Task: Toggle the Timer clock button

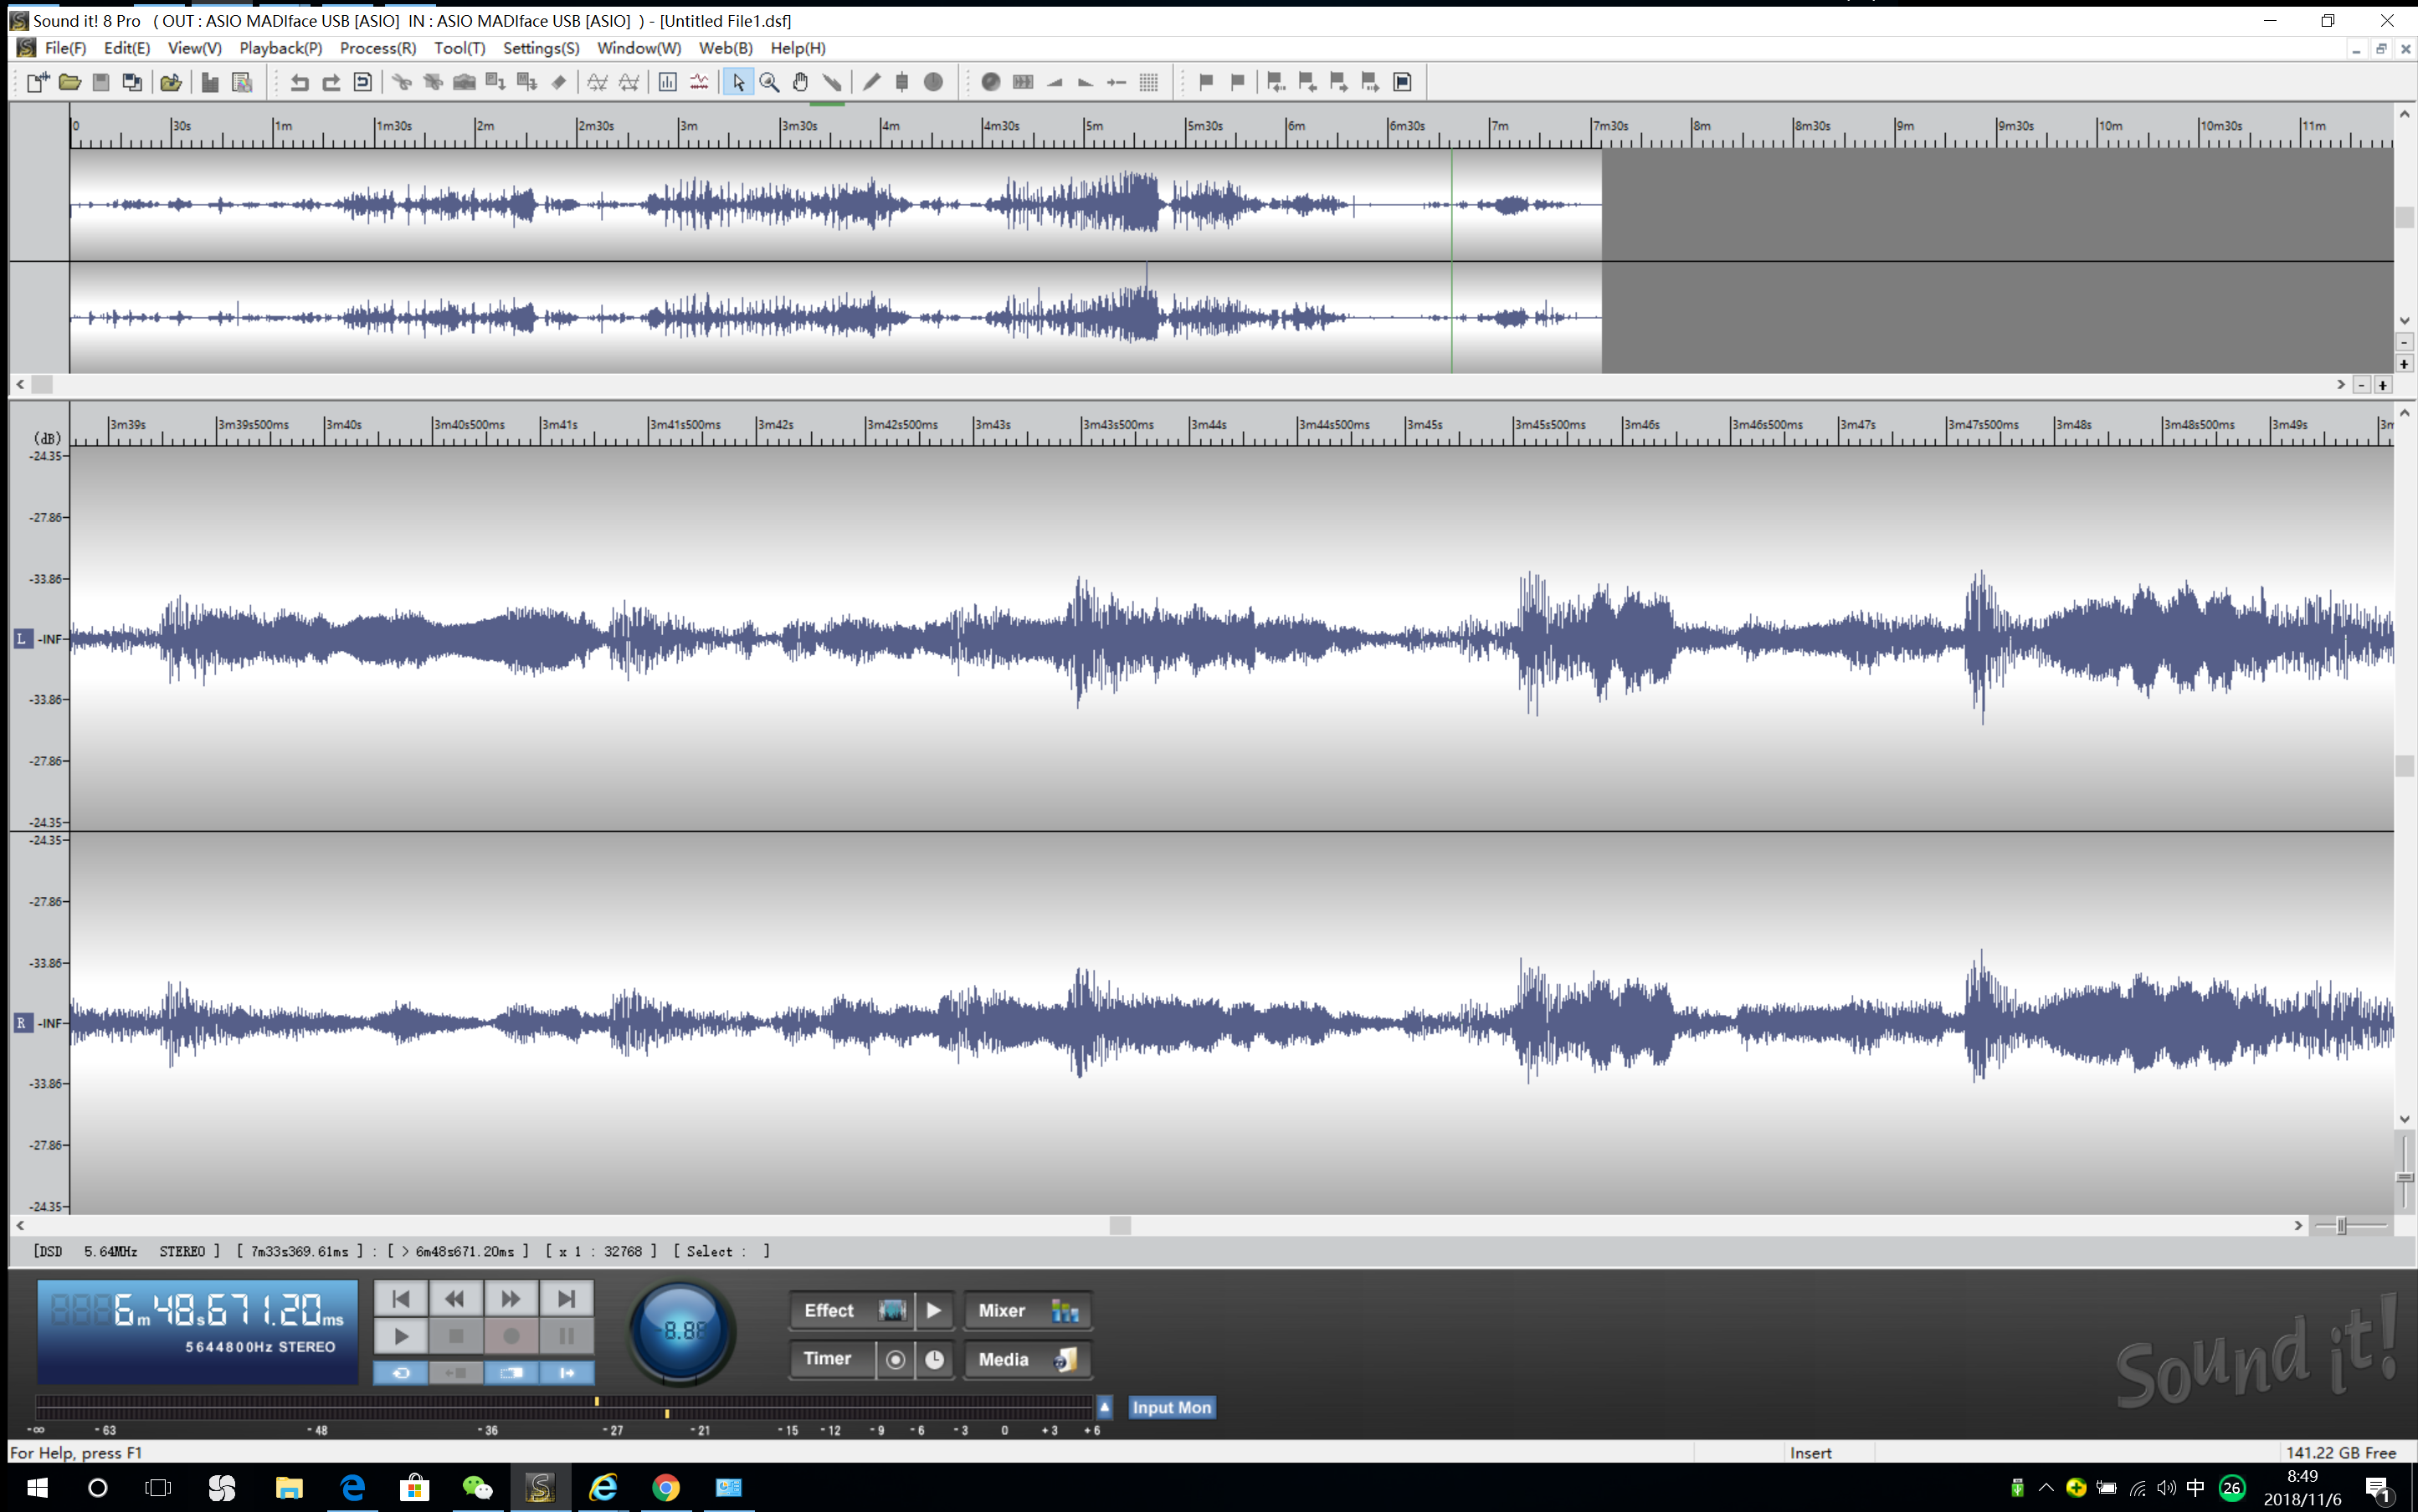Action: point(934,1360)
